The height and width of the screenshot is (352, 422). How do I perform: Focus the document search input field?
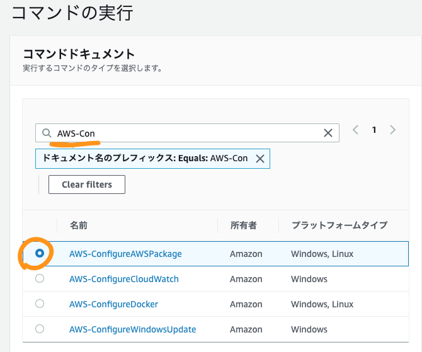click(x=187, y=133)
